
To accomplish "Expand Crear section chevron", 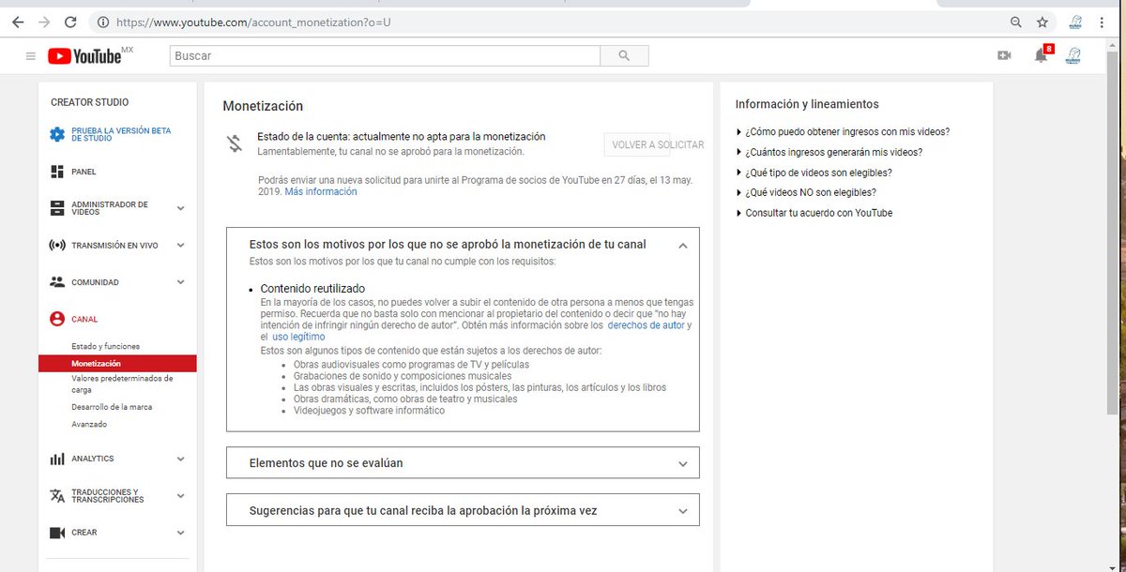I will pyautogui.click(x=181, y=533).
